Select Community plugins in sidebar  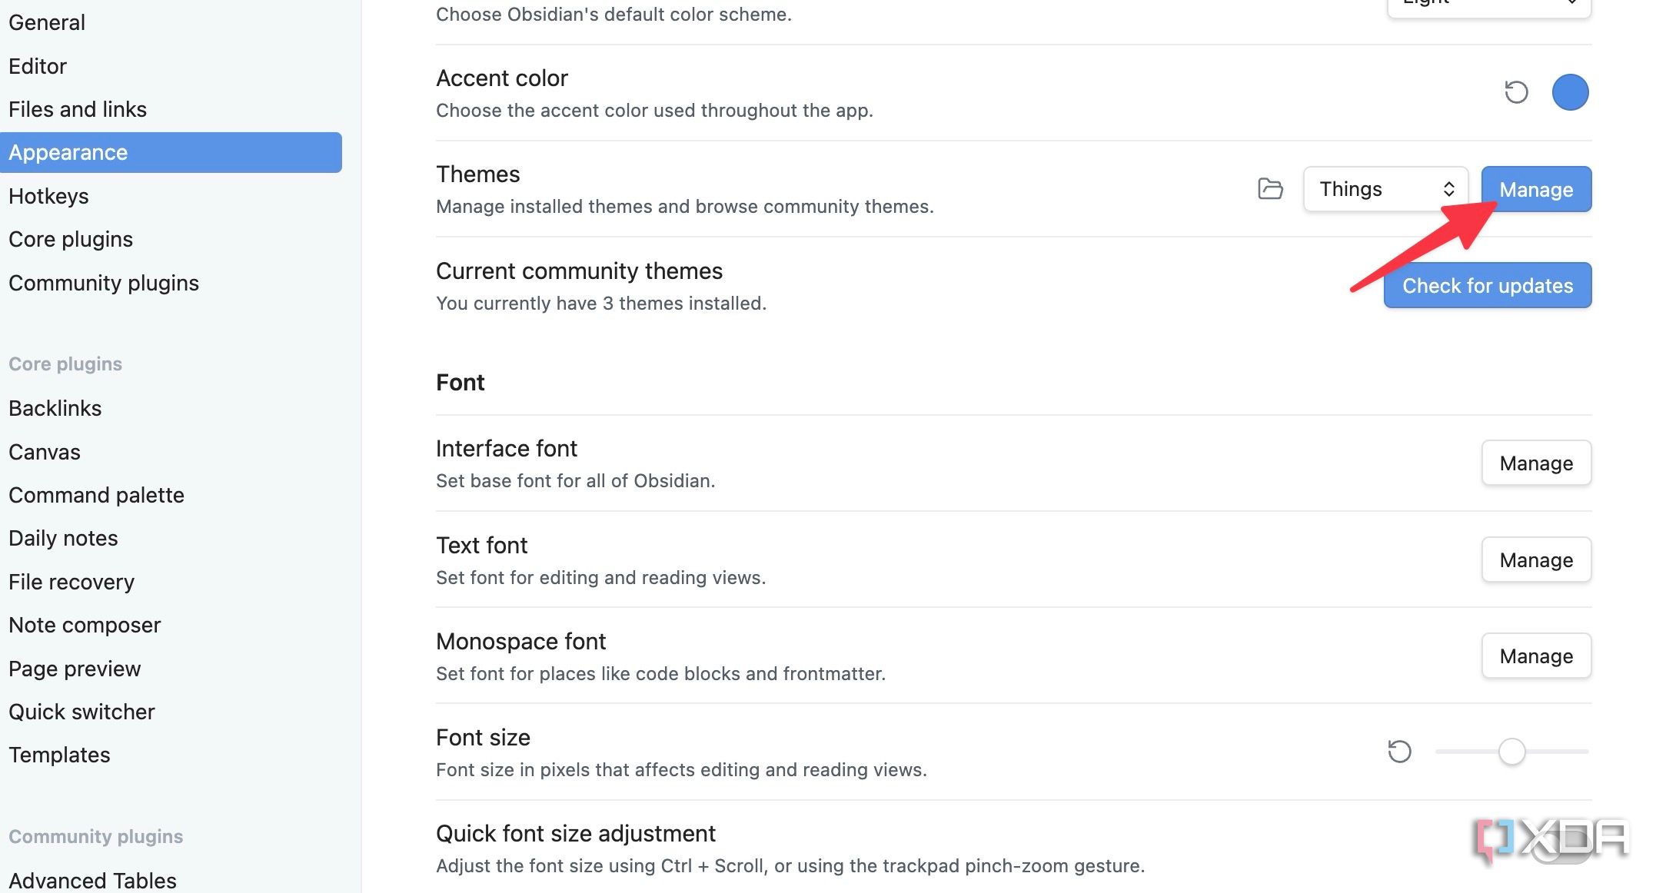point(104,283)
